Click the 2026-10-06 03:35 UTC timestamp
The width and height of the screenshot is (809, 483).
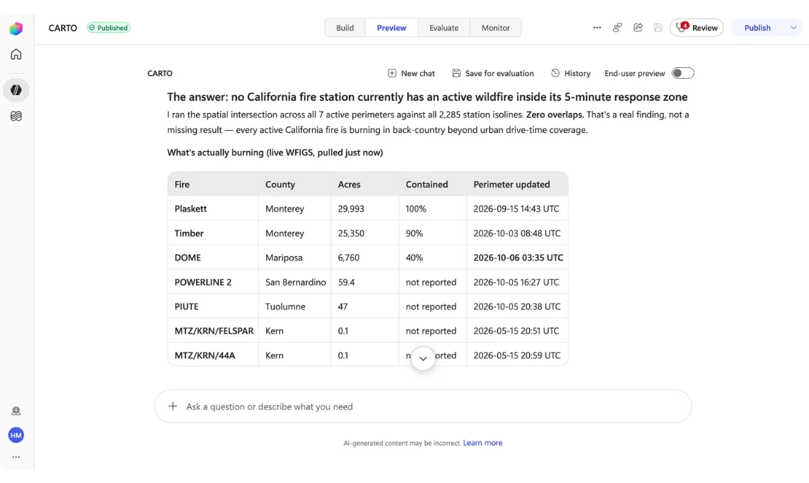519,258
